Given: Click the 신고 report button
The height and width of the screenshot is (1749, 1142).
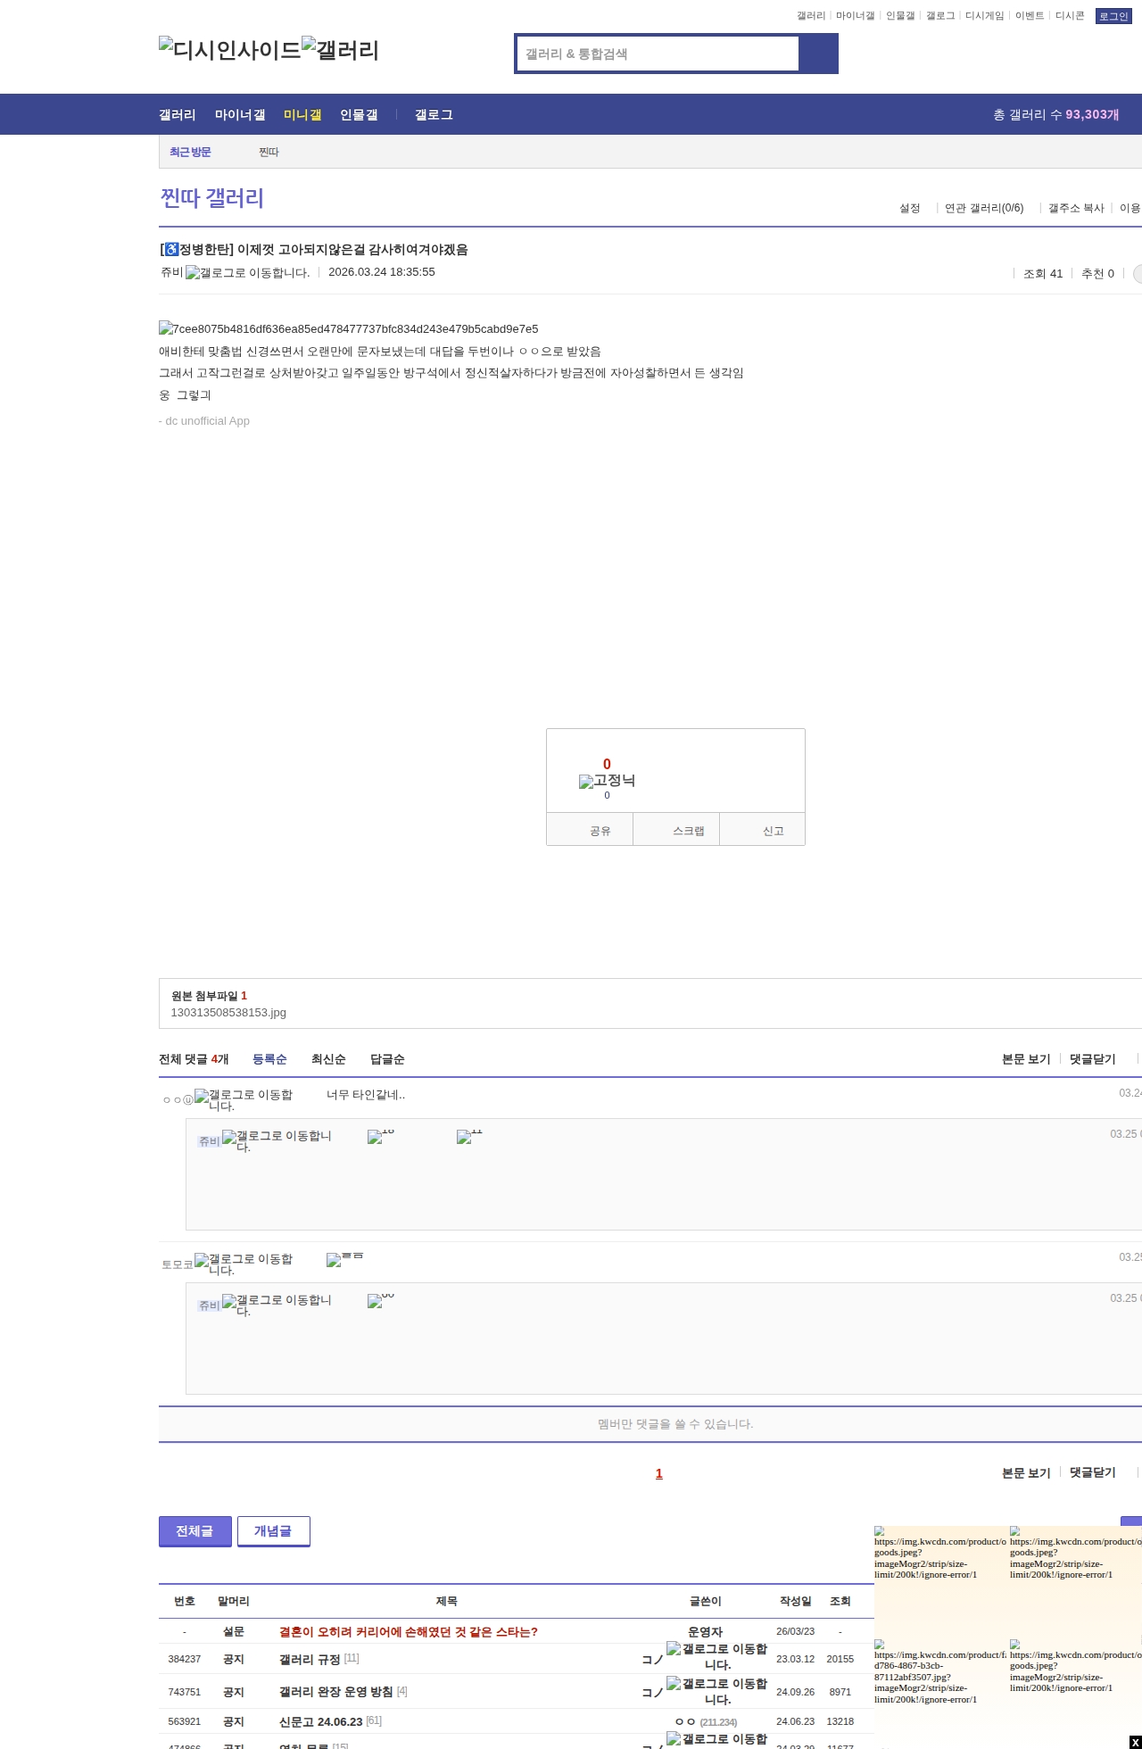Looking at the screenshot, I should [773, 831].
